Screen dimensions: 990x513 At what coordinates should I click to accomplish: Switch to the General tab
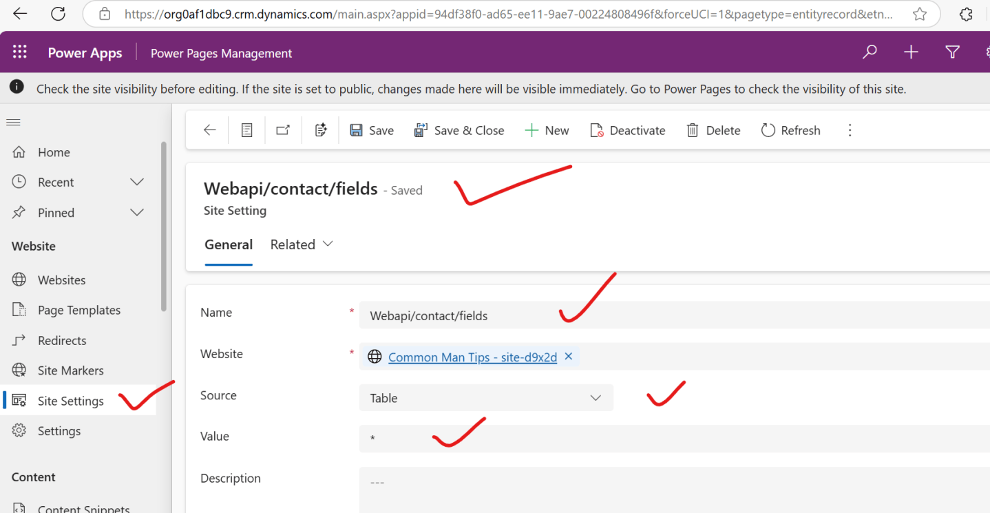[x=229, y=244]
